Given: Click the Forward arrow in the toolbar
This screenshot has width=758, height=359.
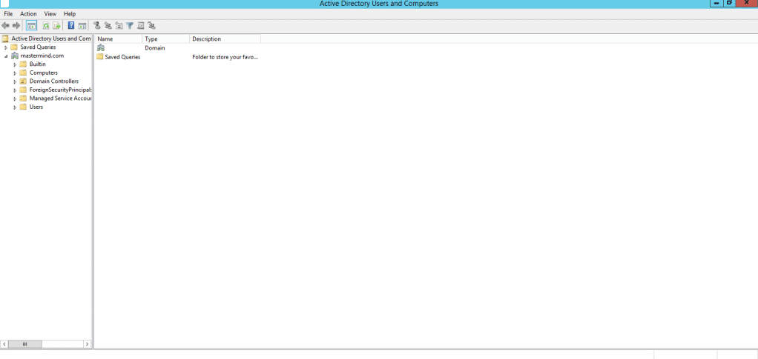Looking at the screenshot, I should [x=16, y=25].
